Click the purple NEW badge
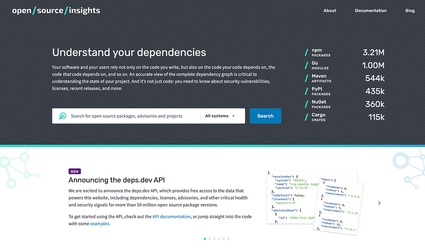 75,172
